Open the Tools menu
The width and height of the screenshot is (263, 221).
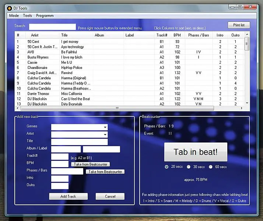[x=27, y=16]
